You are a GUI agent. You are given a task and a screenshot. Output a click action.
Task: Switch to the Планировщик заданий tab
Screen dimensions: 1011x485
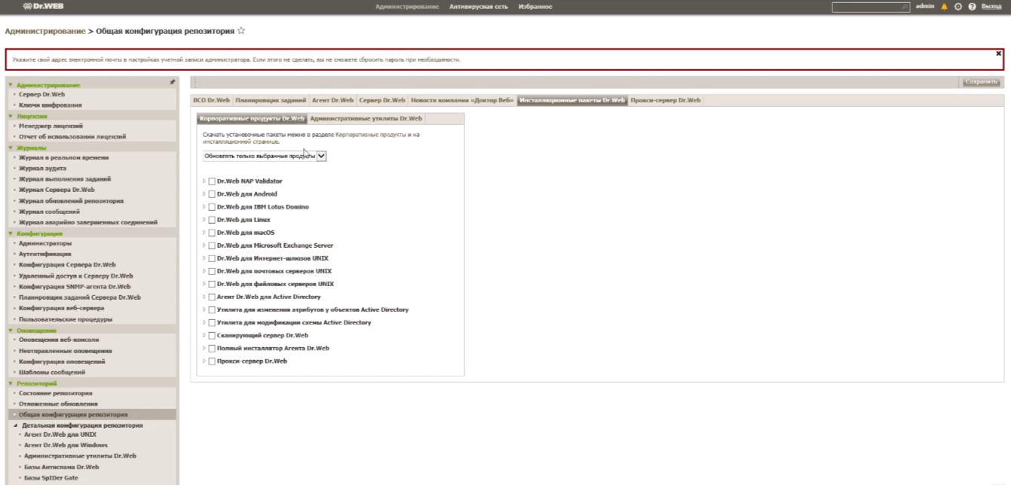271,100
